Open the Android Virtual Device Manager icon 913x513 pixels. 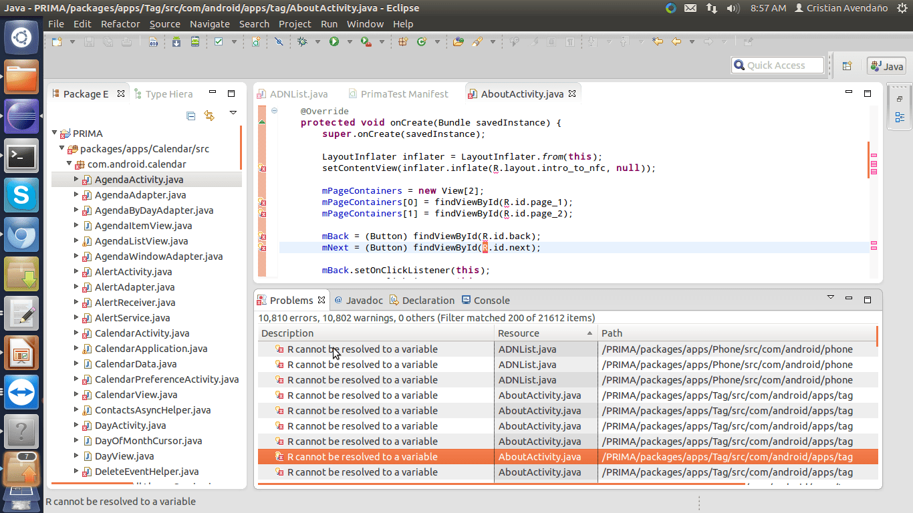coord(194,41)
